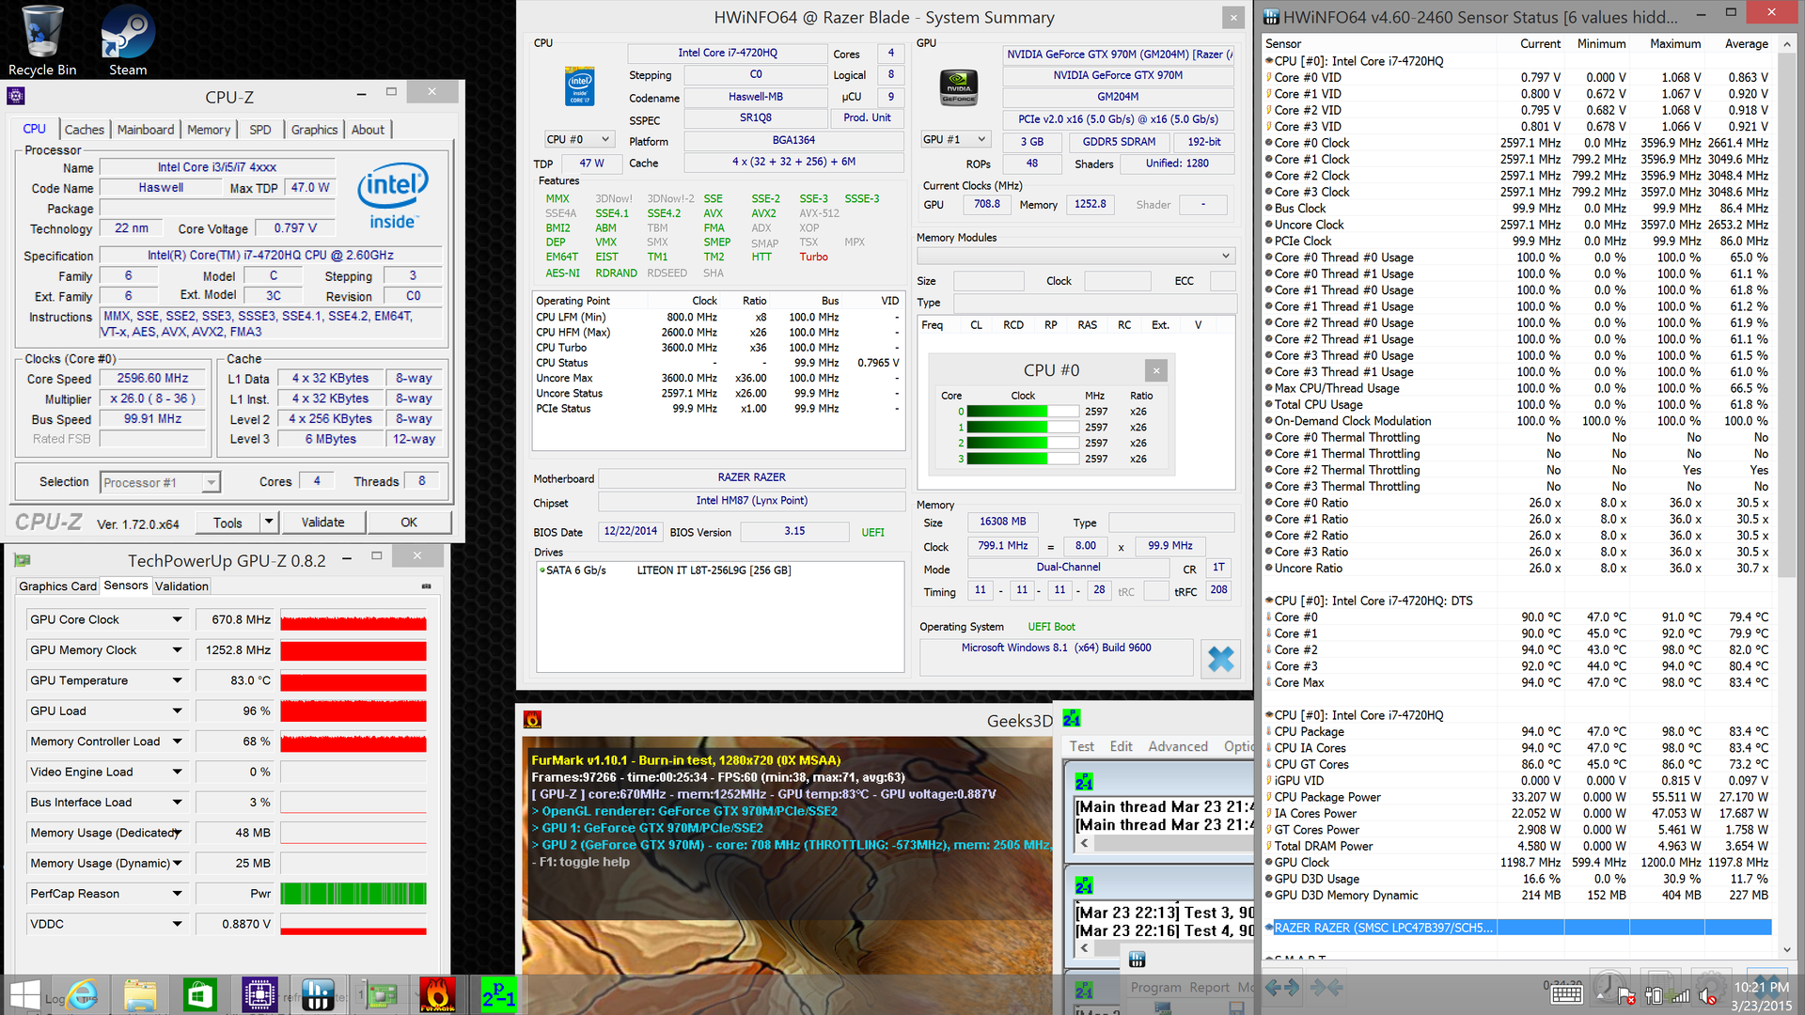Close the CPU #0 clock popup panel
This screenshot has width=1805, height=1015.
1156,370
